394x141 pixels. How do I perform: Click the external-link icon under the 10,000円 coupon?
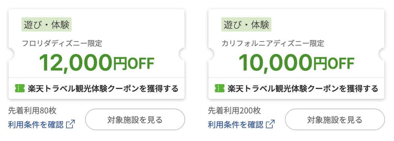(270, 124)
